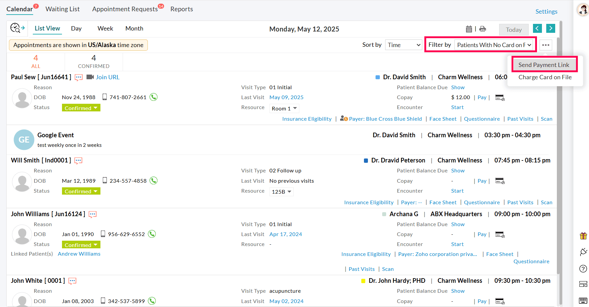
Task: Open the Reports menu
Action: [182, 9]
